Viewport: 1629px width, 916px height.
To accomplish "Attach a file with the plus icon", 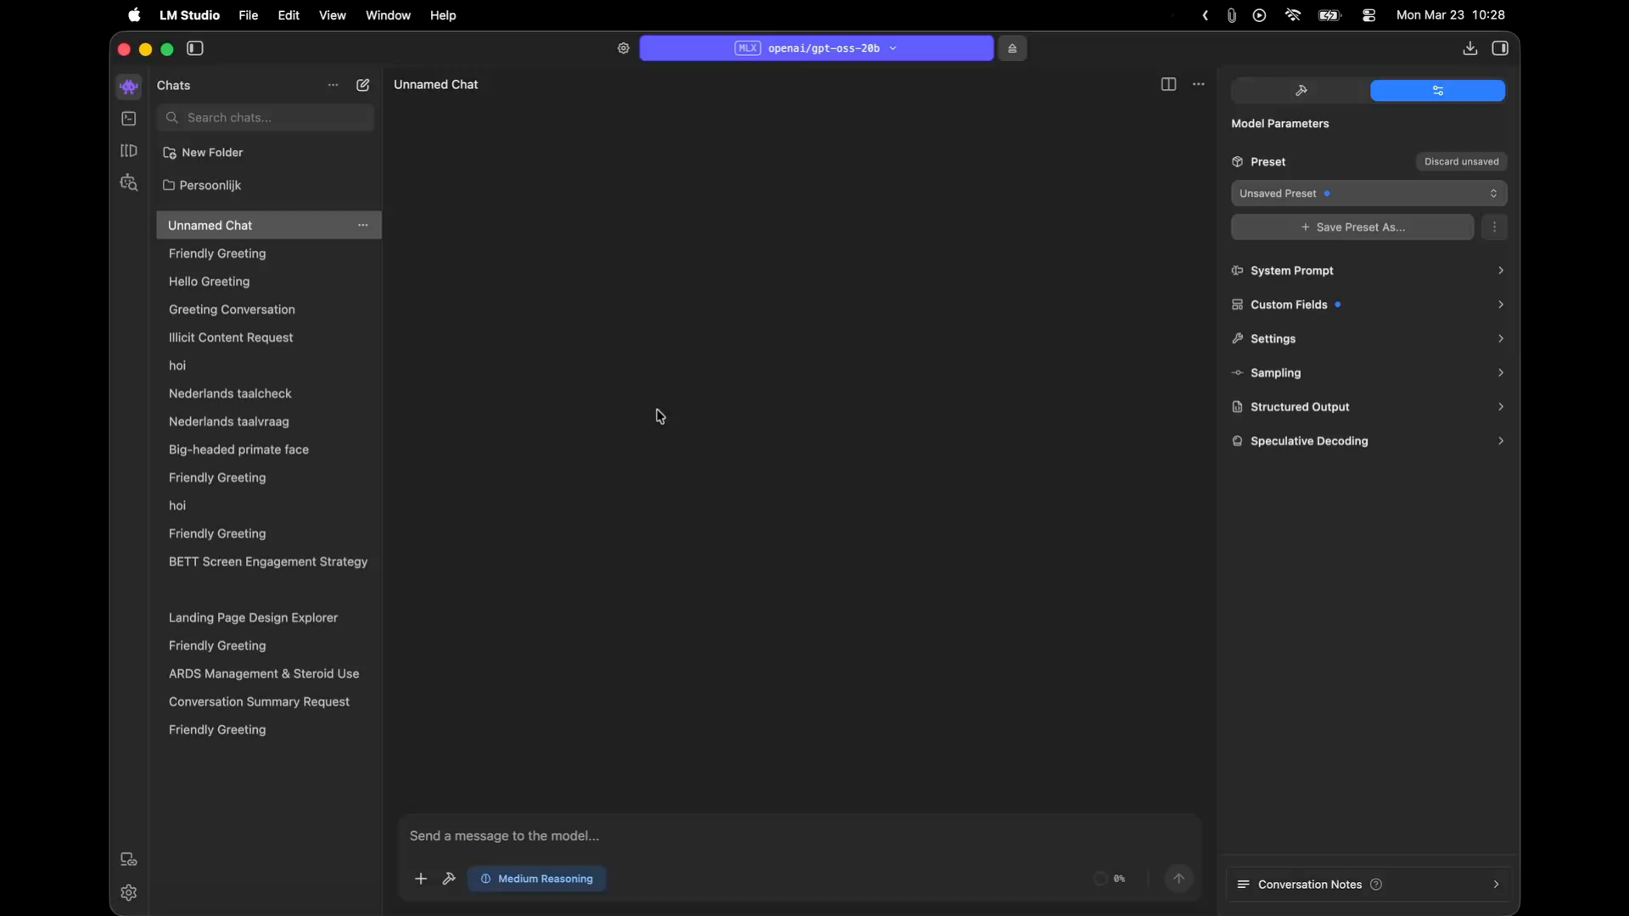I will 421,879.
